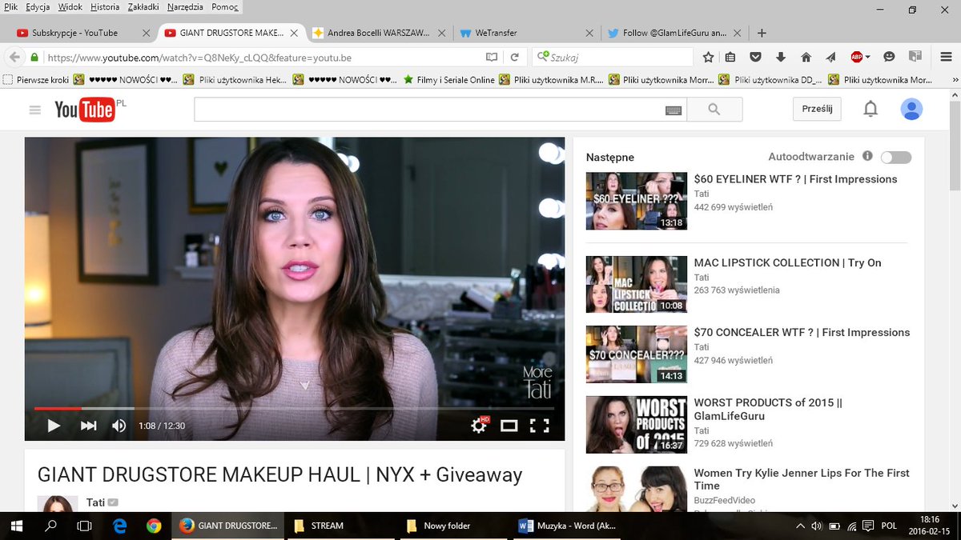The width and height of the screenshot is (961, 540).
Task: Open MAC LIPSTICK COLLECTION Try On link
Action: 787,262
